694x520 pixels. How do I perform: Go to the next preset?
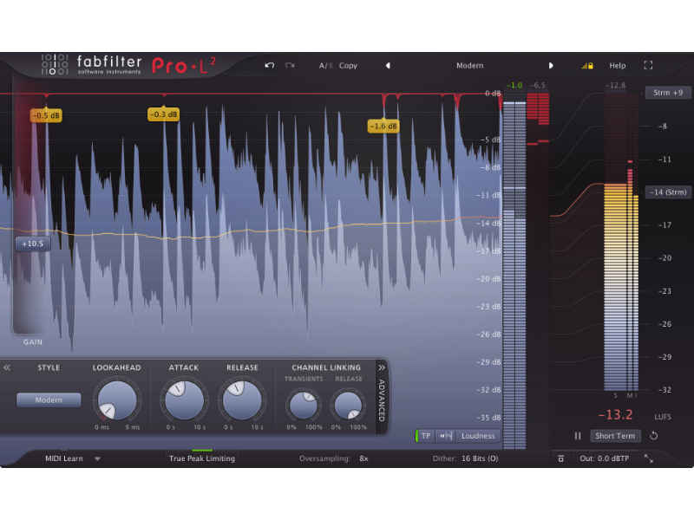[x=551, y=66]
